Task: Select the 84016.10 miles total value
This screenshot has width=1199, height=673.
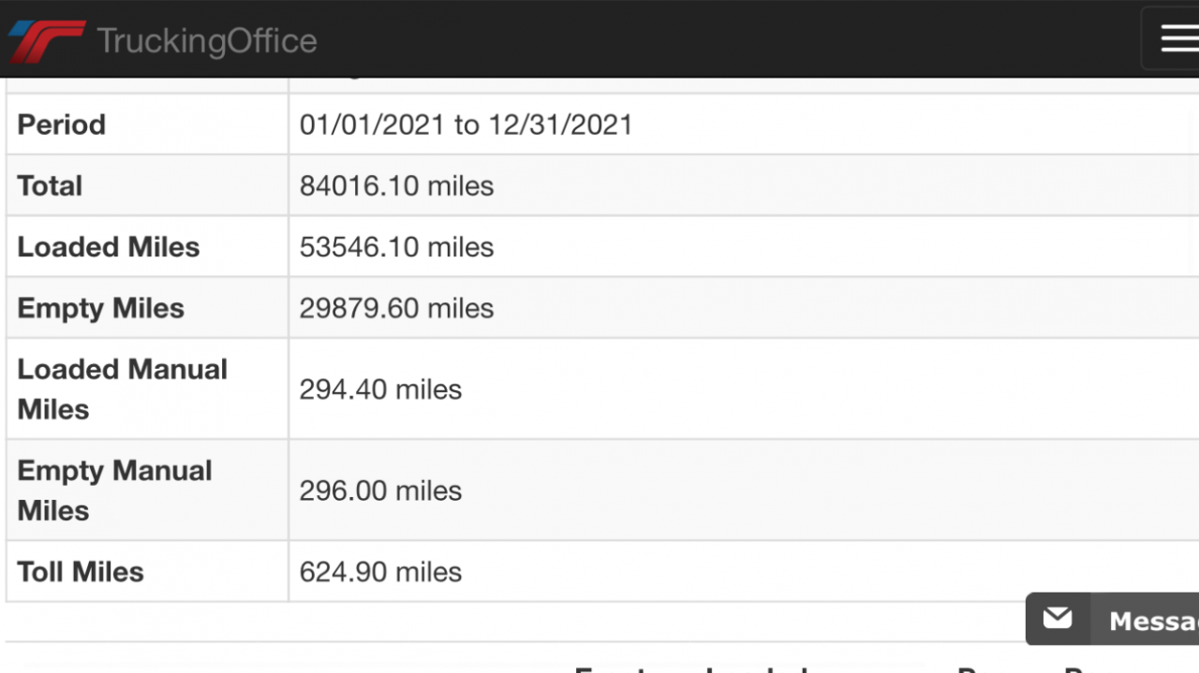Action: tap(396, 185)
